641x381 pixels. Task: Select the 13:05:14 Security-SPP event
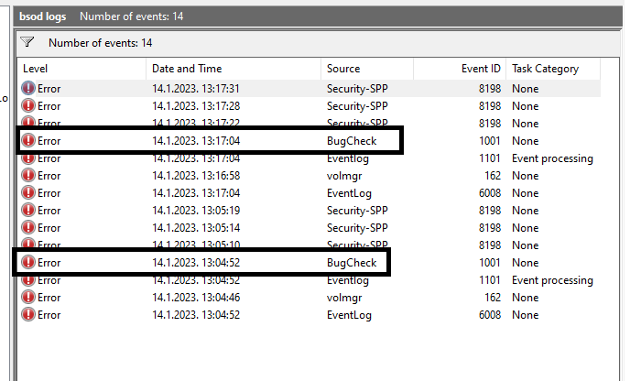pos(275,228)
